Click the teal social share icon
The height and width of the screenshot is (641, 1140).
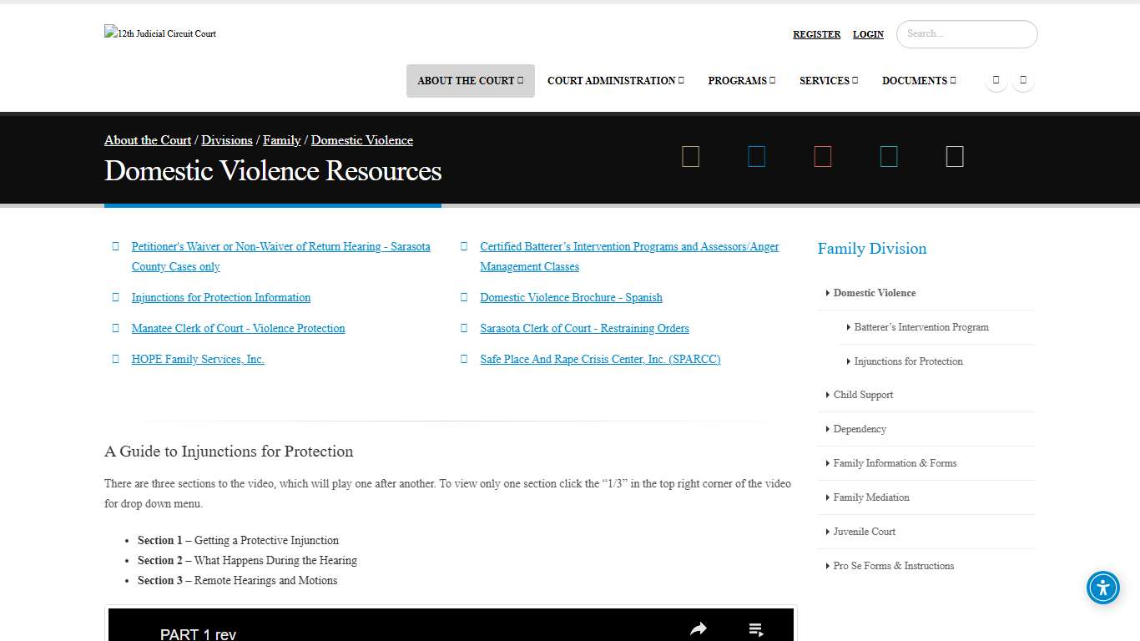pyautogui.click(x=888, y=156)
